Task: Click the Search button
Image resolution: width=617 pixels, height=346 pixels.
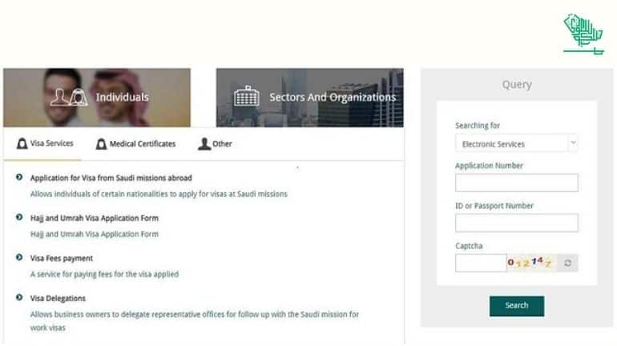Action: 517,306
